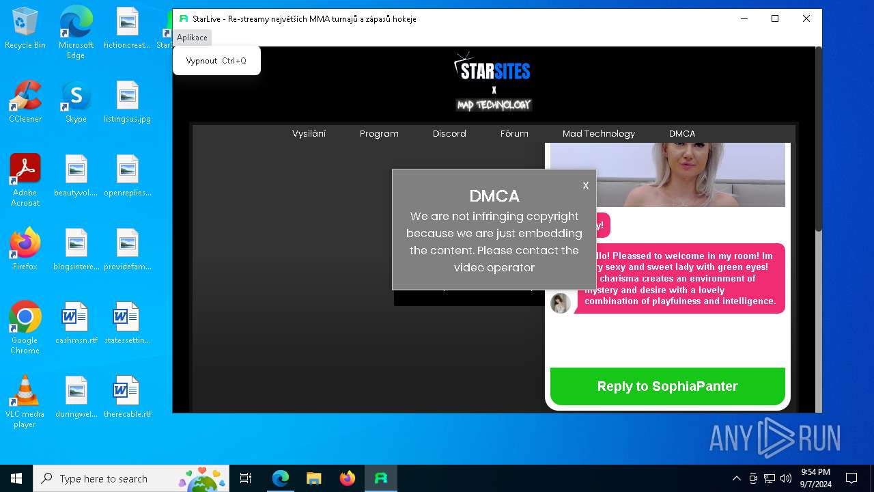Open the Vysílání navigation tab

(309, 133)
